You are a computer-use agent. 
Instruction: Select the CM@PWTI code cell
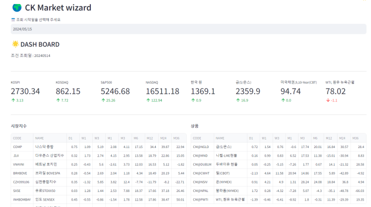(x=202, y=199)
